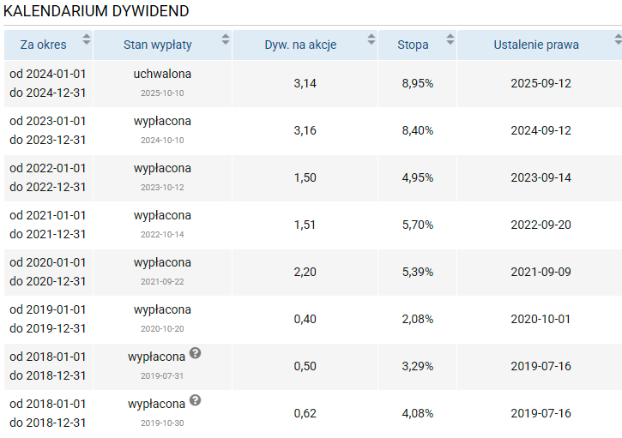
Task: Select the 8,95% yield cell
Action: coord(418,83)
